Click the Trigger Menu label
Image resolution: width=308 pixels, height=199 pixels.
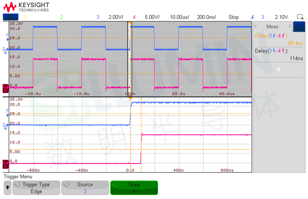coord(18,176)
